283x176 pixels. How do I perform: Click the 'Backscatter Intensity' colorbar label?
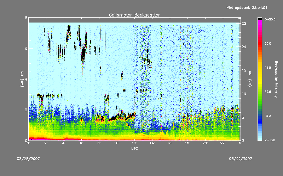tap(276, 79)
